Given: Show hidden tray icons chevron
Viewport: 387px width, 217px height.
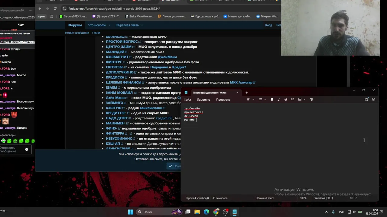Looking at the screenshot, I should tap(327, 212).
